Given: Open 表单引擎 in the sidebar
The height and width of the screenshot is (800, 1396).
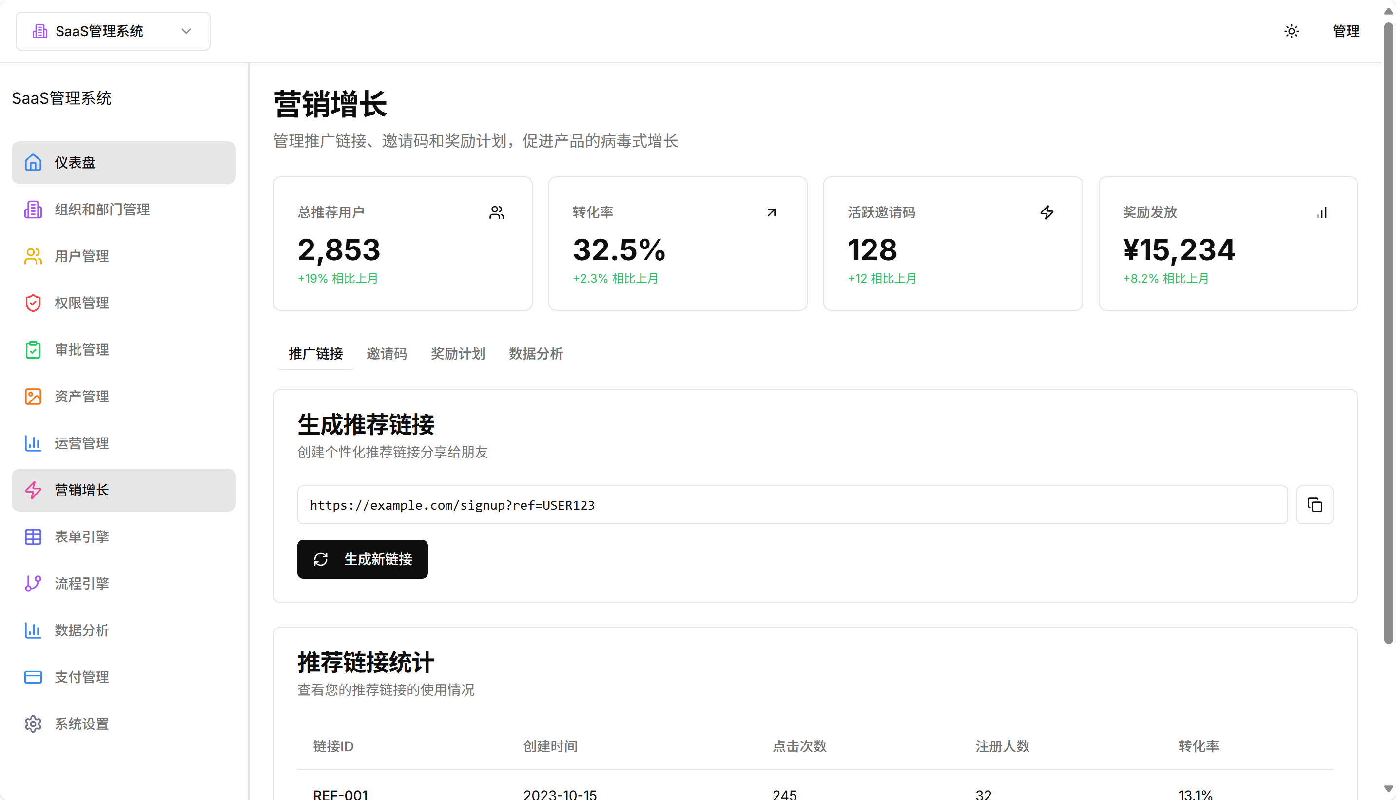Looking at the screenshot, I should coord(124,536).
